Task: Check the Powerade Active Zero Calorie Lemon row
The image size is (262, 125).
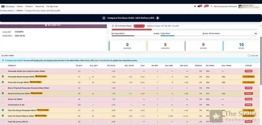Action: coord(3,71)
